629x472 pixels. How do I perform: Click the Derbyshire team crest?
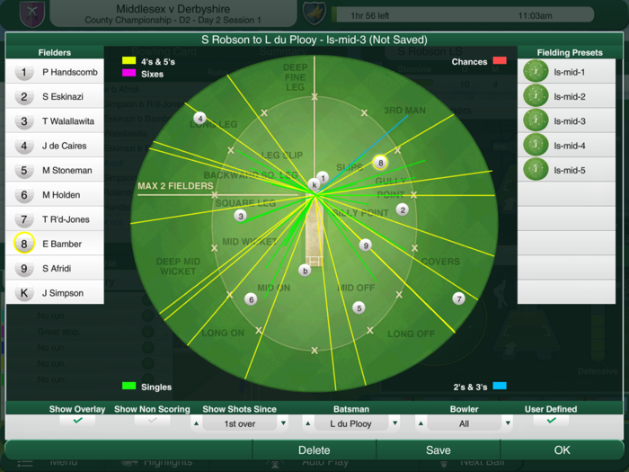click(x=314, y=13)
